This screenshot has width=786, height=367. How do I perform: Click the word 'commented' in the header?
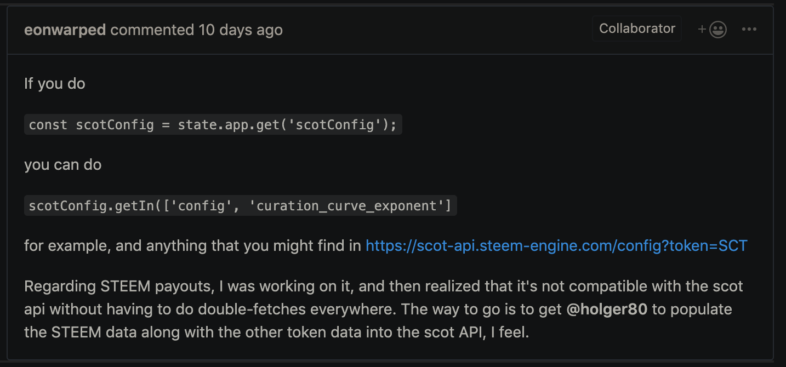(x=152, y=30)
